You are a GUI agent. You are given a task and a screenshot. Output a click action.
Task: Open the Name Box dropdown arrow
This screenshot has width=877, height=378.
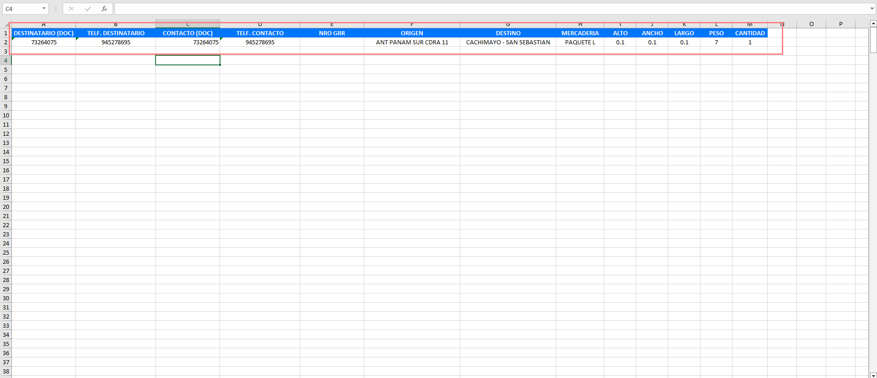(44, 9)
